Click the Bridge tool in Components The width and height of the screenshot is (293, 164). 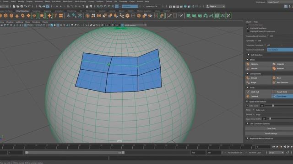pos(258,82)
